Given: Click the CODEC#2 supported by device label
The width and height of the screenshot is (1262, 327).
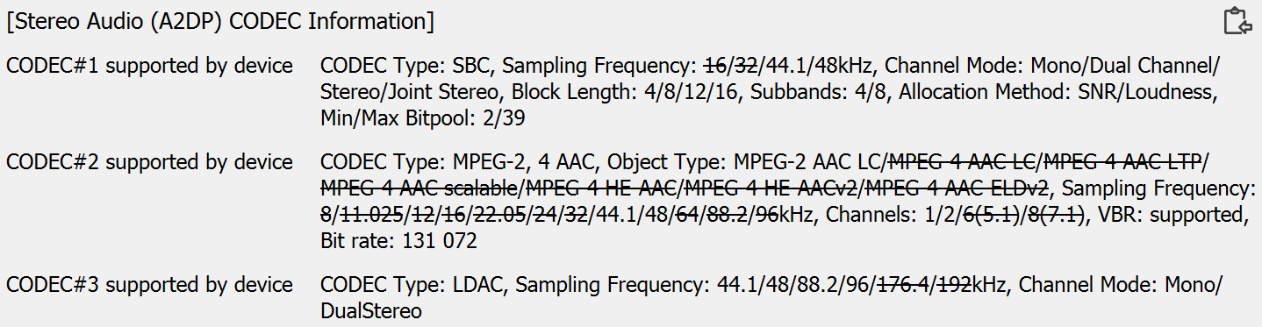Looking at the screenshot, I should click(149, 163).
